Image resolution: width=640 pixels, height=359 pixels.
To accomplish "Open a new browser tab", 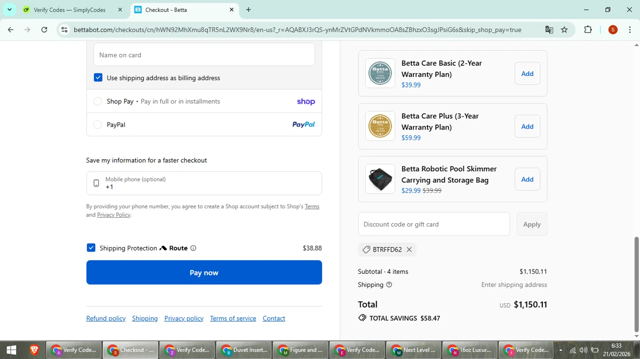I will tap(248, 10).
